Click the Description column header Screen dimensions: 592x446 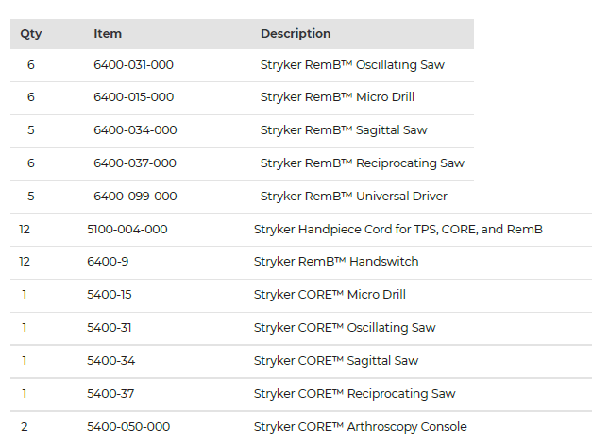pyautogui.click(x=296, y=34)
